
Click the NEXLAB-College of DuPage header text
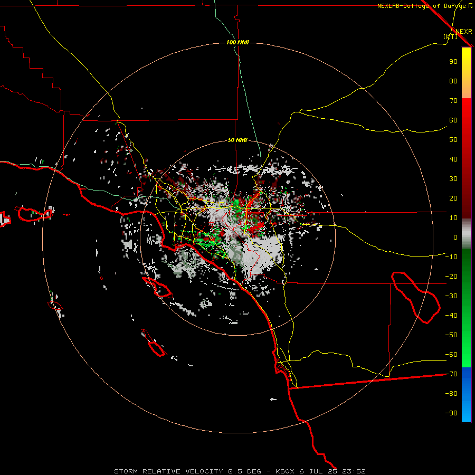click(421, 6)
